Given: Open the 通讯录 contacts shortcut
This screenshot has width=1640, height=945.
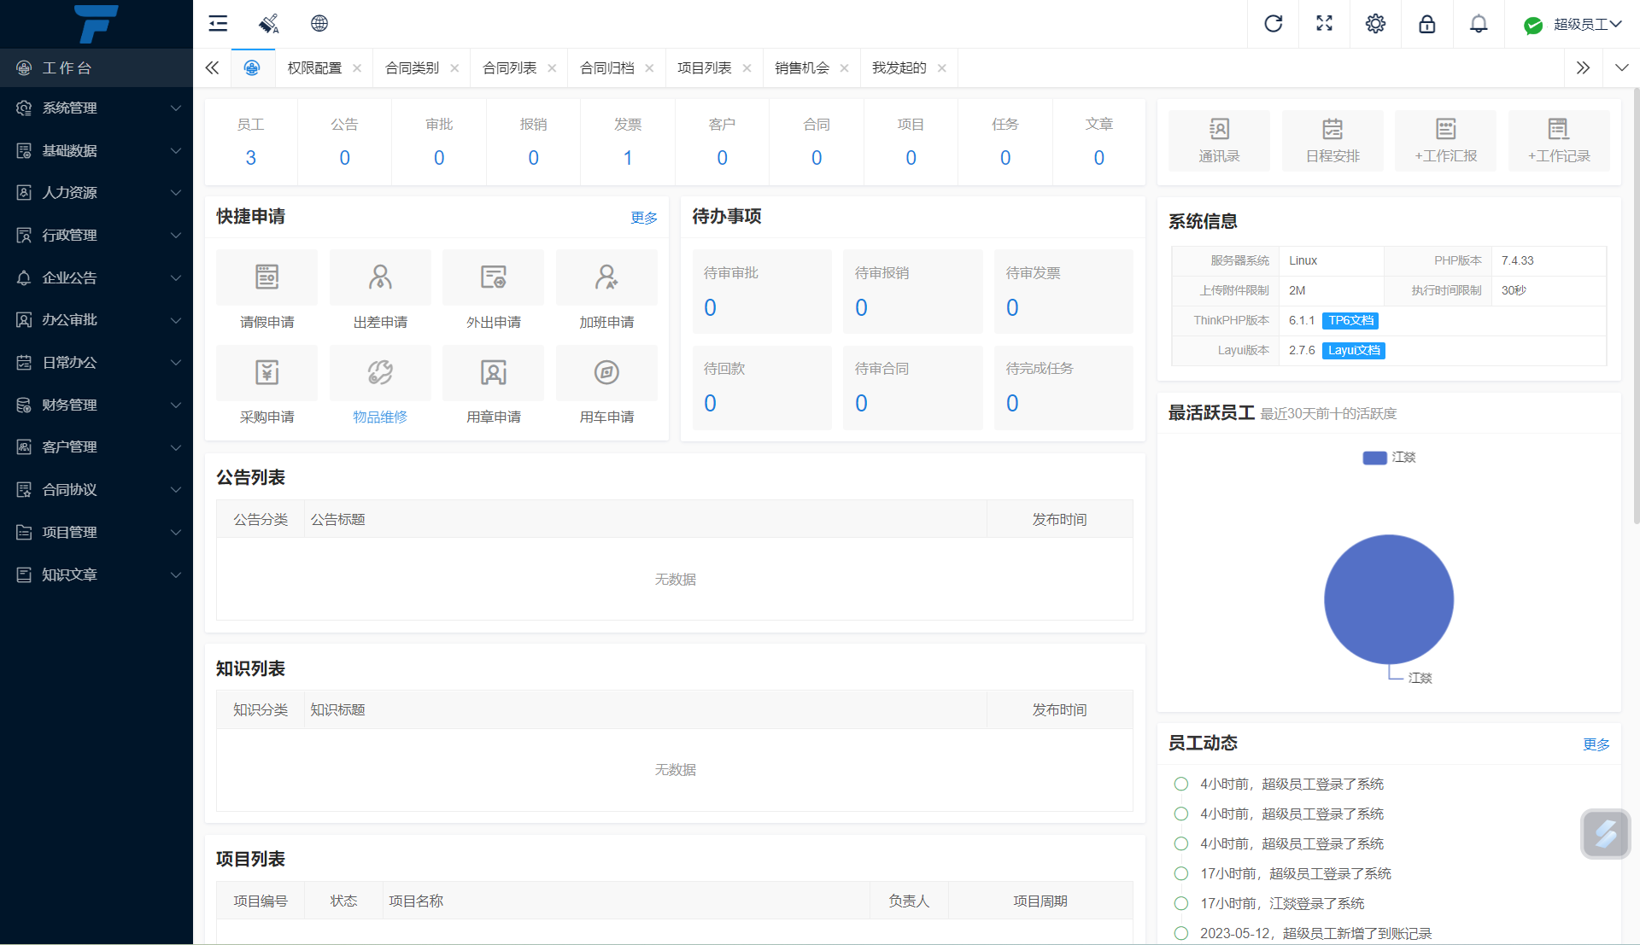Looking at the screenshot, I should (x=1219, y=141).
